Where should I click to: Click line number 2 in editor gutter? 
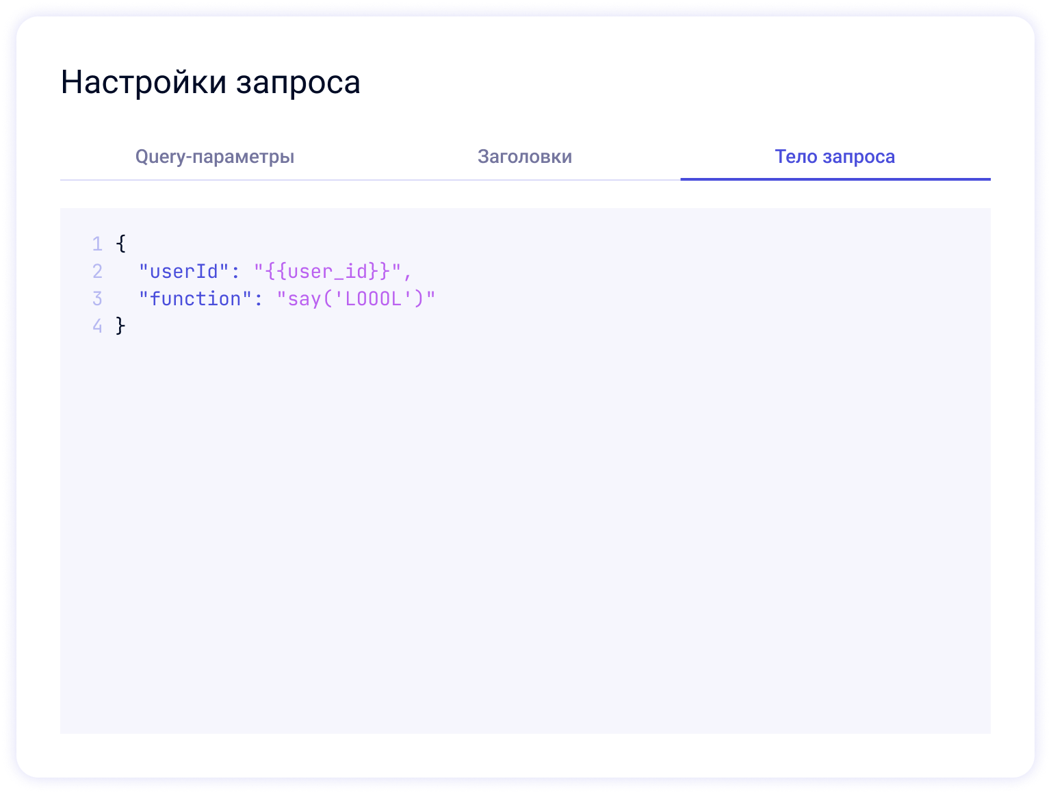pyautogui.click(x=97, y=272)
